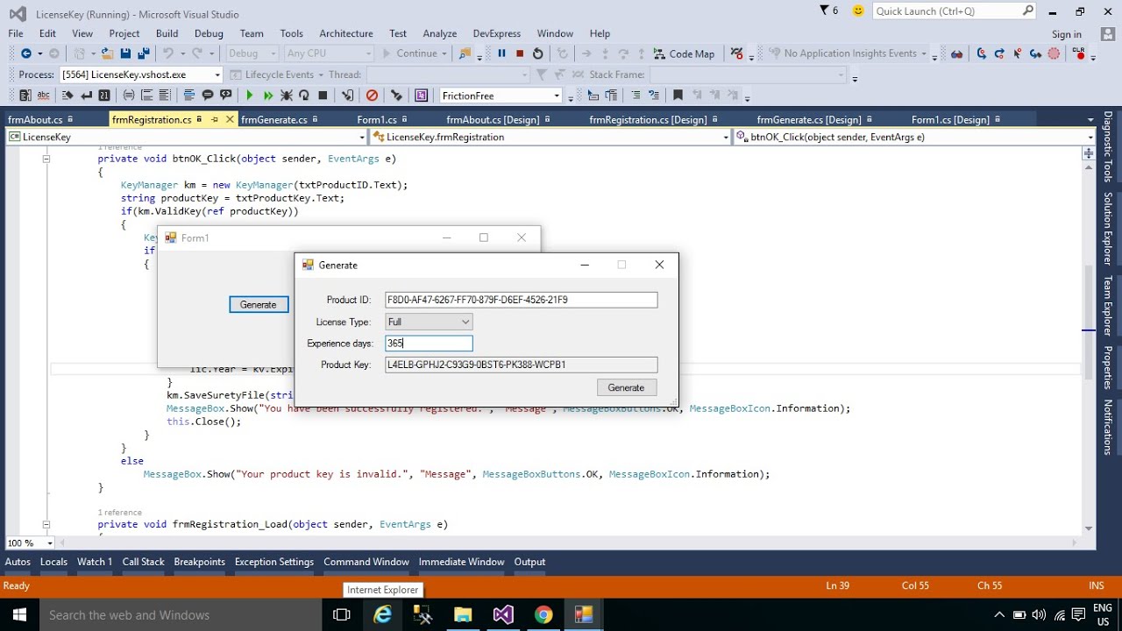Open the Analyze menu
Viewport: 1122px width, 631px height.
coord(440,33)
